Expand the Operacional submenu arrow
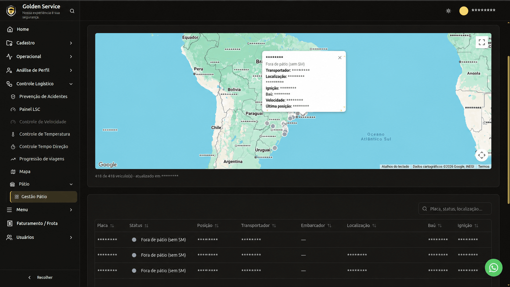This screenshot has width=510, height=287. [x=71, y=57]
